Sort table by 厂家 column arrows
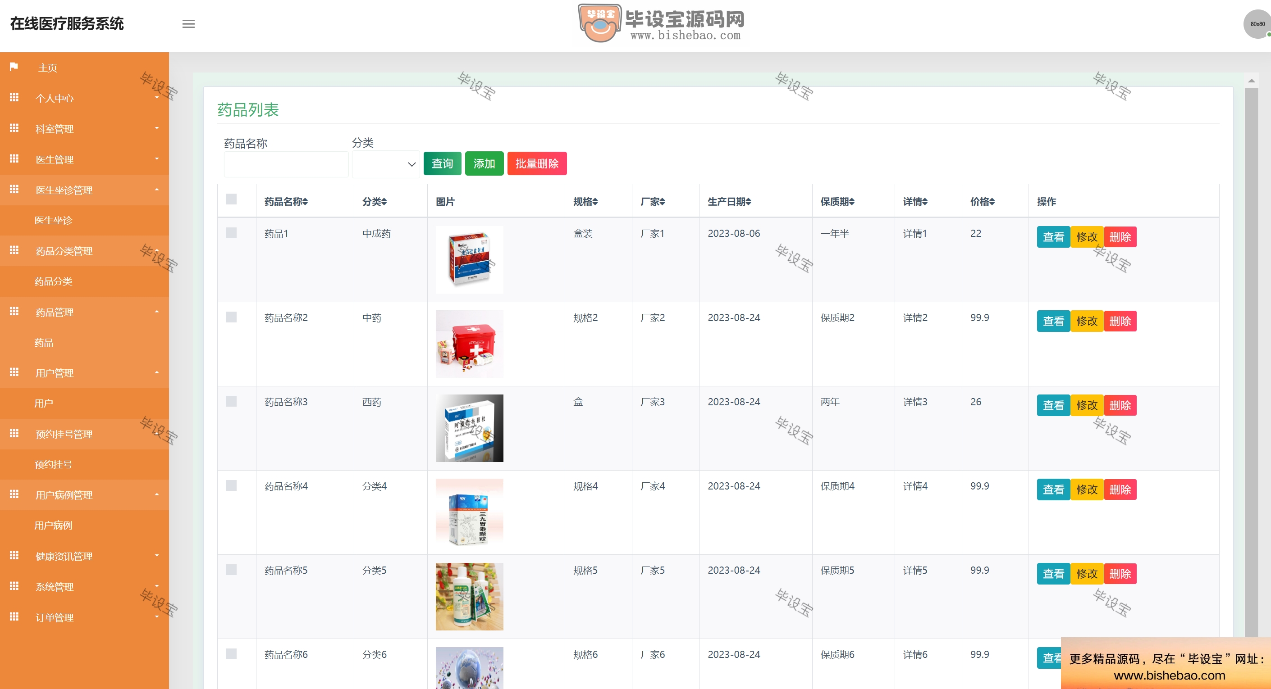 662,202
